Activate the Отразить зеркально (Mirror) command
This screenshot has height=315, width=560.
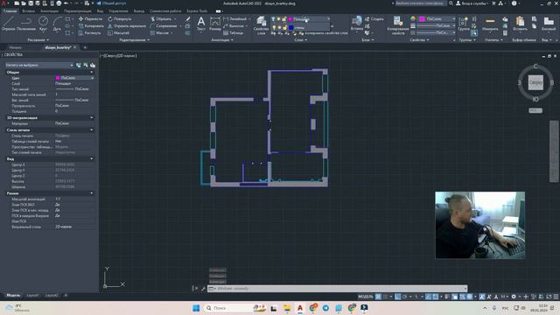point(127,25)
